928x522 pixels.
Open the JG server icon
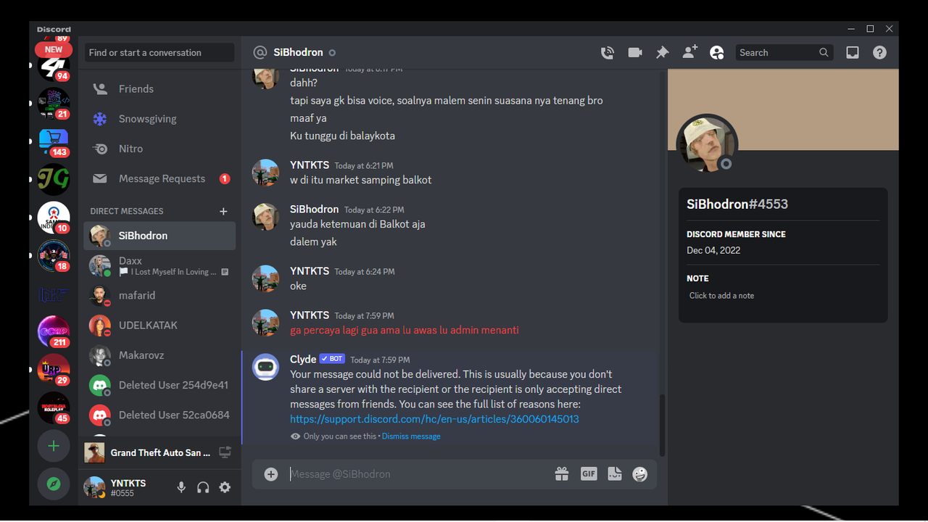[54, 179]
